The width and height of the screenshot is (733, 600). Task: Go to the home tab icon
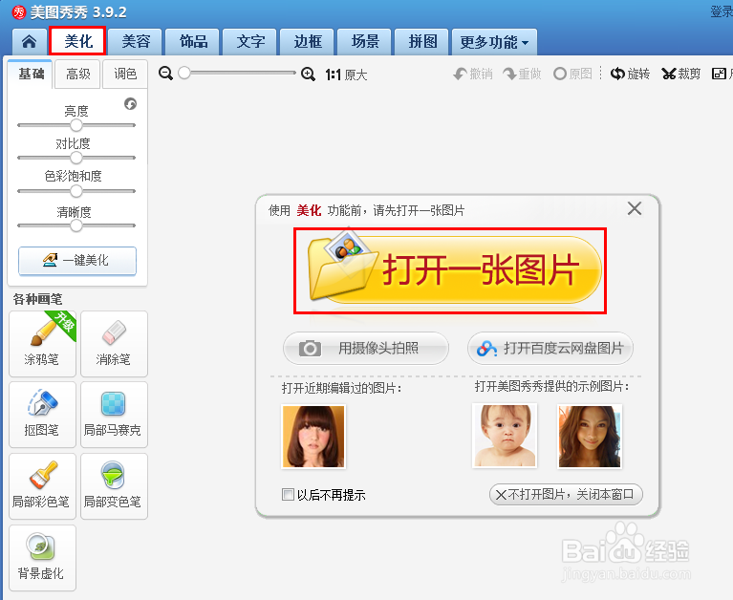[x=30, y=42]
